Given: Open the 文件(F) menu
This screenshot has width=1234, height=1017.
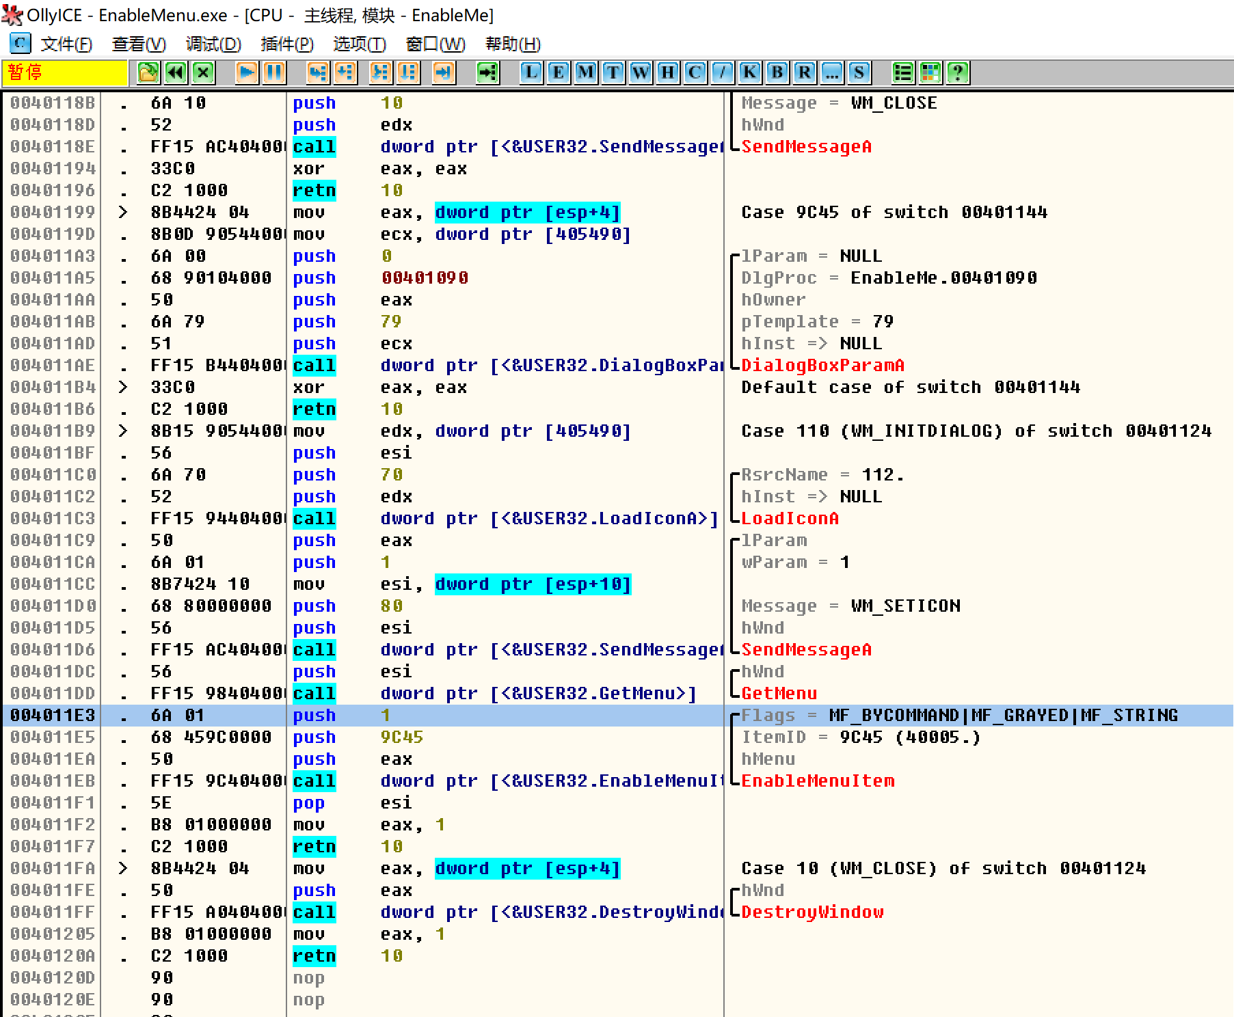Looking at the screenshot, I should (66, 44).
